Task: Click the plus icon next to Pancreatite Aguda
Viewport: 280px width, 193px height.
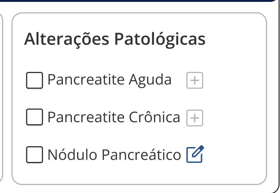Action: [195, 80]
